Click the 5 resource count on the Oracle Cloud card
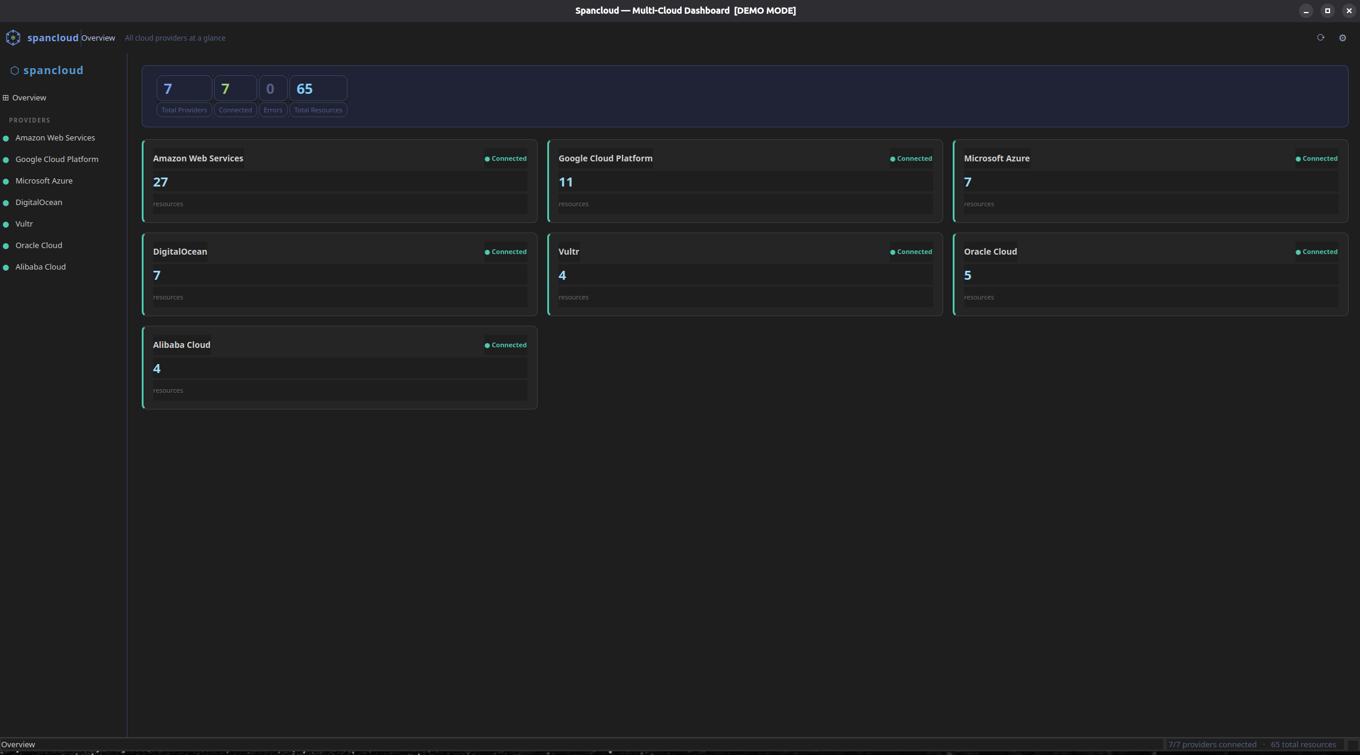The width and height of the screenshot is (1360, 755). tap(968, 276)
